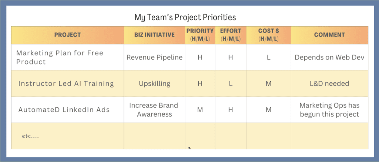Image resolution: width=379 pixels, height=162 pixels.
Task: Select the "Depends on Web Dev" comment
Action: click(329, 58)
